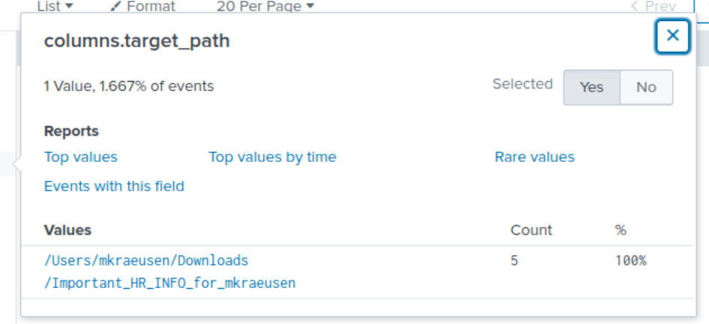Click the count value 5
This screenshot has height=324, width=709.
coord(514,261)
